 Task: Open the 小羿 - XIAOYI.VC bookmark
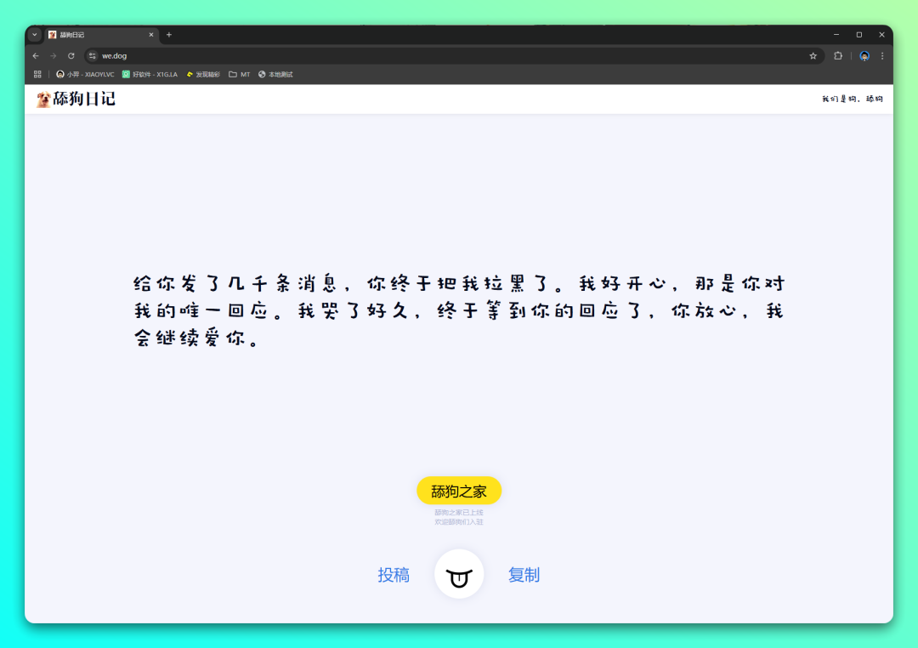tap(85, 74)
